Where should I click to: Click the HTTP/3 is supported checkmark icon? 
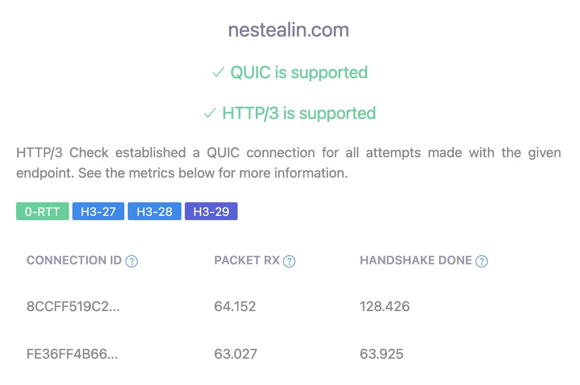pos(210,113)
